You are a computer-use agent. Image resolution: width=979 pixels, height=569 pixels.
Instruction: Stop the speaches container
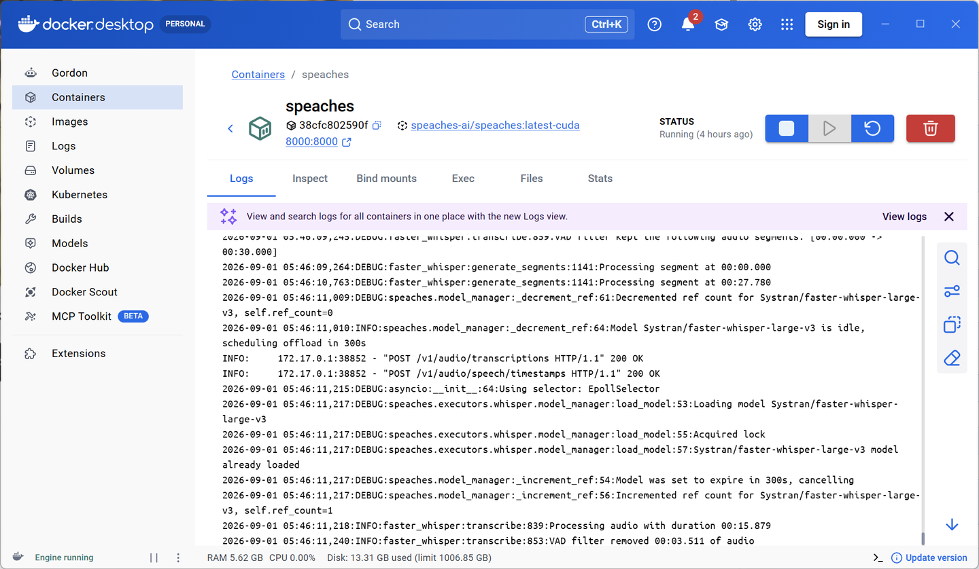coord(787,128)
